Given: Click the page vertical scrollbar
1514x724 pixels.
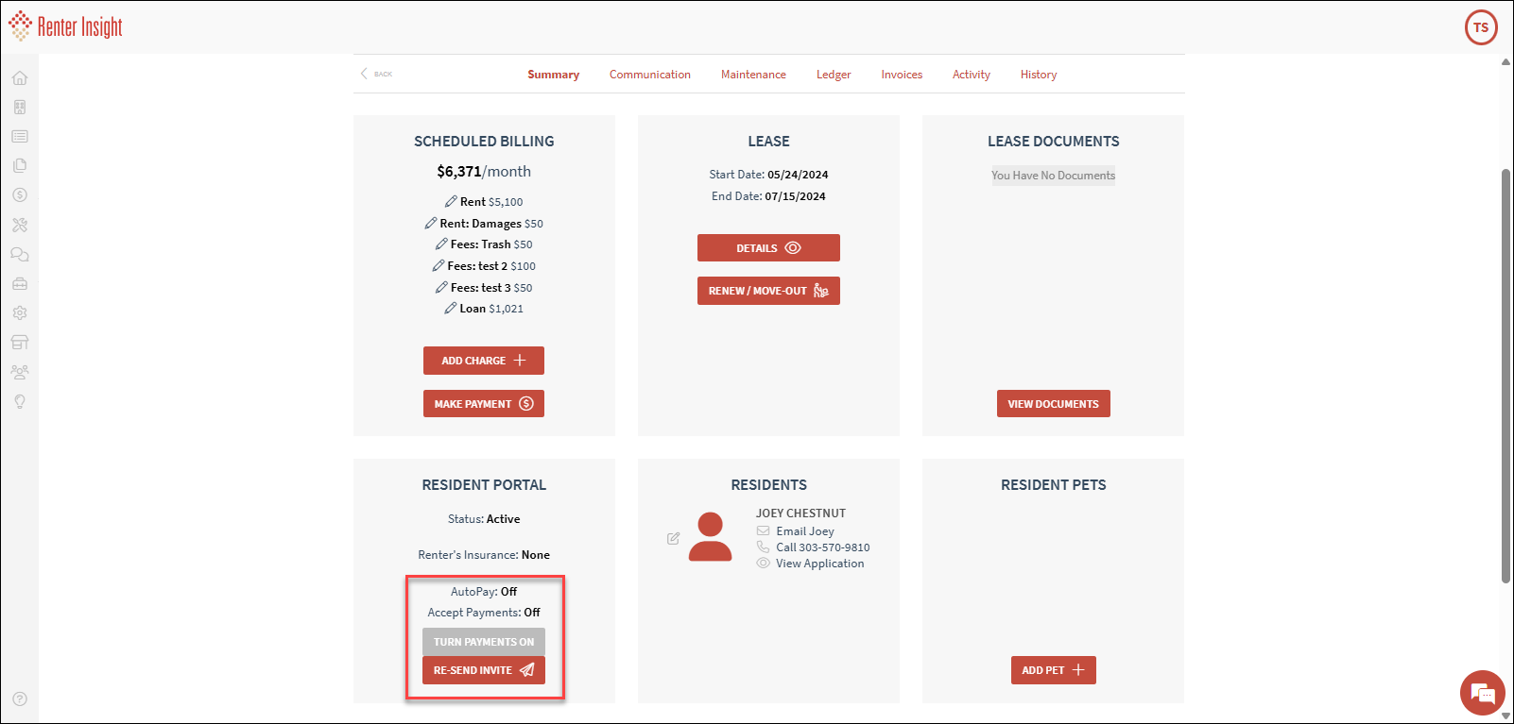Looking at the screenshot, I should [1505, 376].
